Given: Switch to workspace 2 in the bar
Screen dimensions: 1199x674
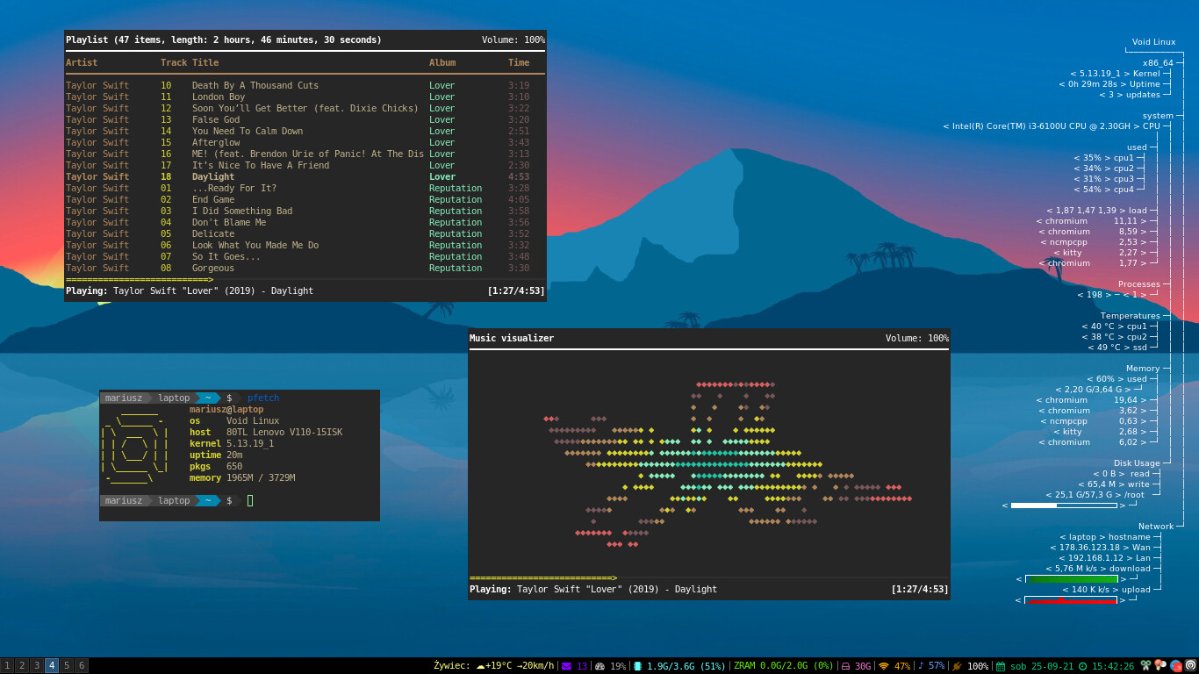Looking at the screenshot, I should click(22, 665).
